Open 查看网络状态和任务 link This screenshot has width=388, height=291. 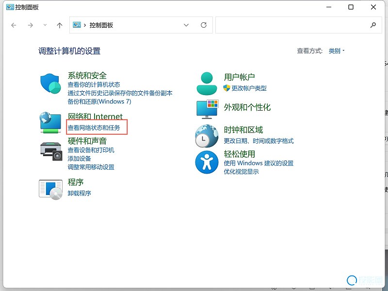(94, 128)
